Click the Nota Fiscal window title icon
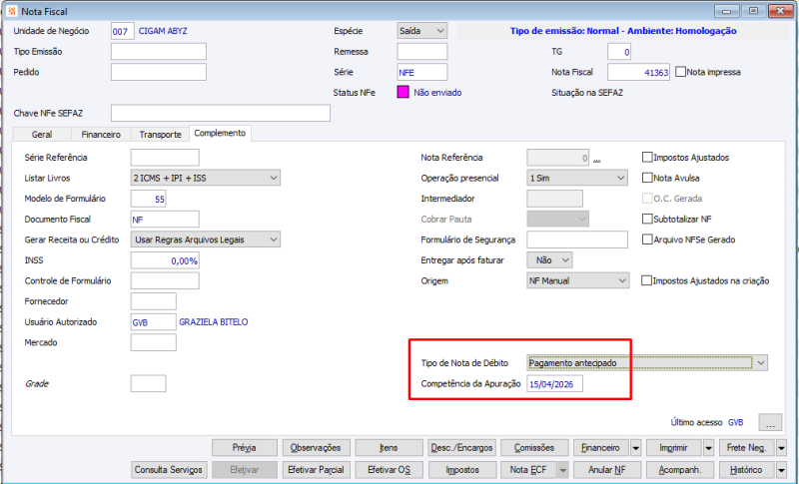Screen dimensions: 799x484 12,11
